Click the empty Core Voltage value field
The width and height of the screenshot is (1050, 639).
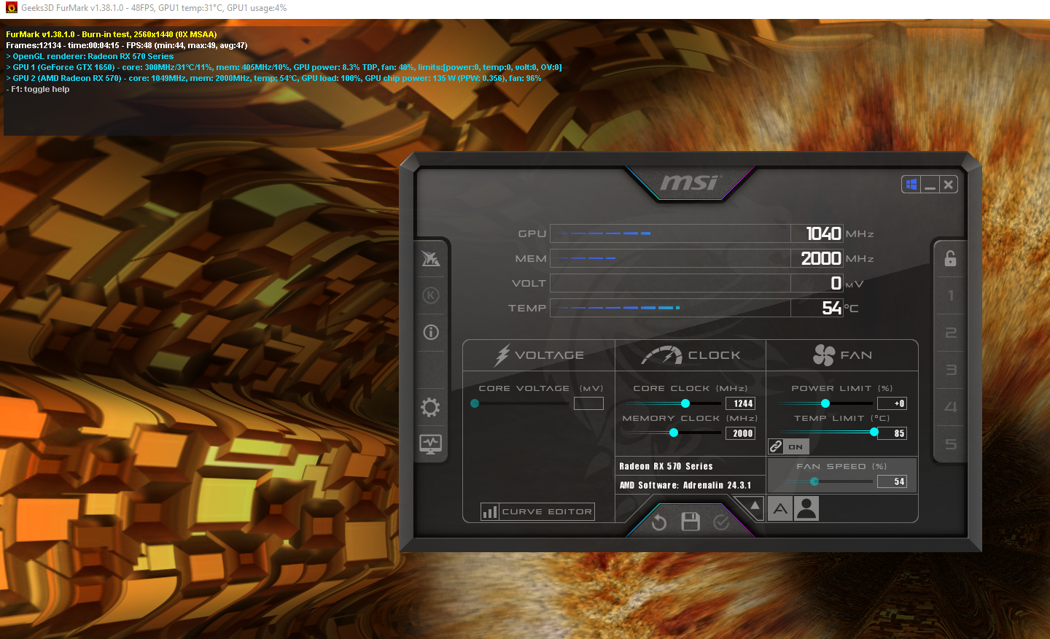(x=588, y=403)
